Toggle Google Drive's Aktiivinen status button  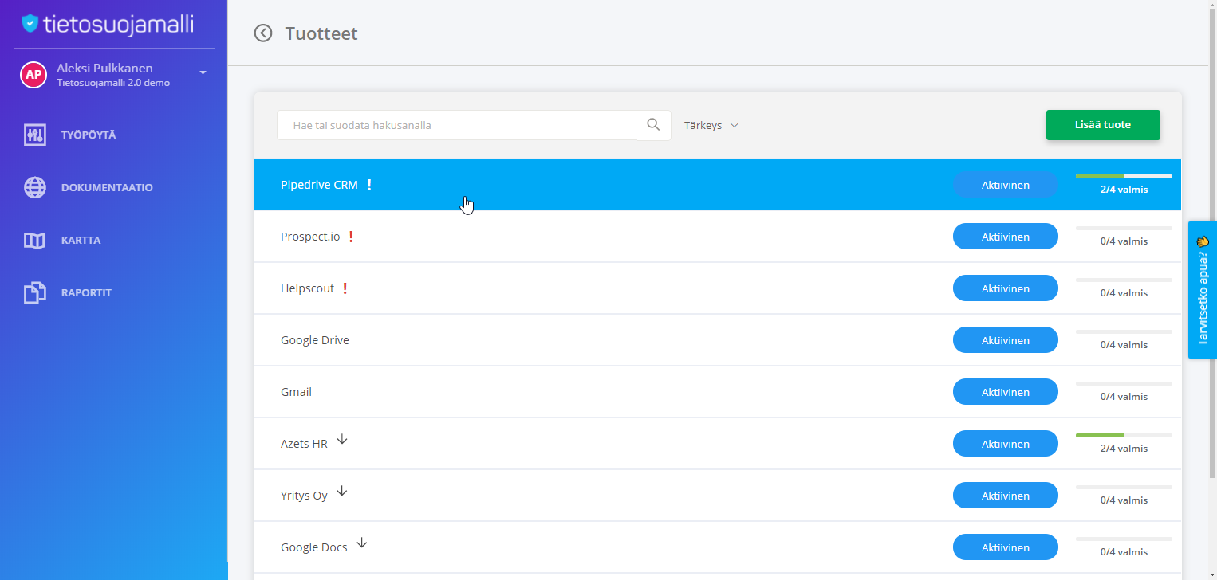1006,340
